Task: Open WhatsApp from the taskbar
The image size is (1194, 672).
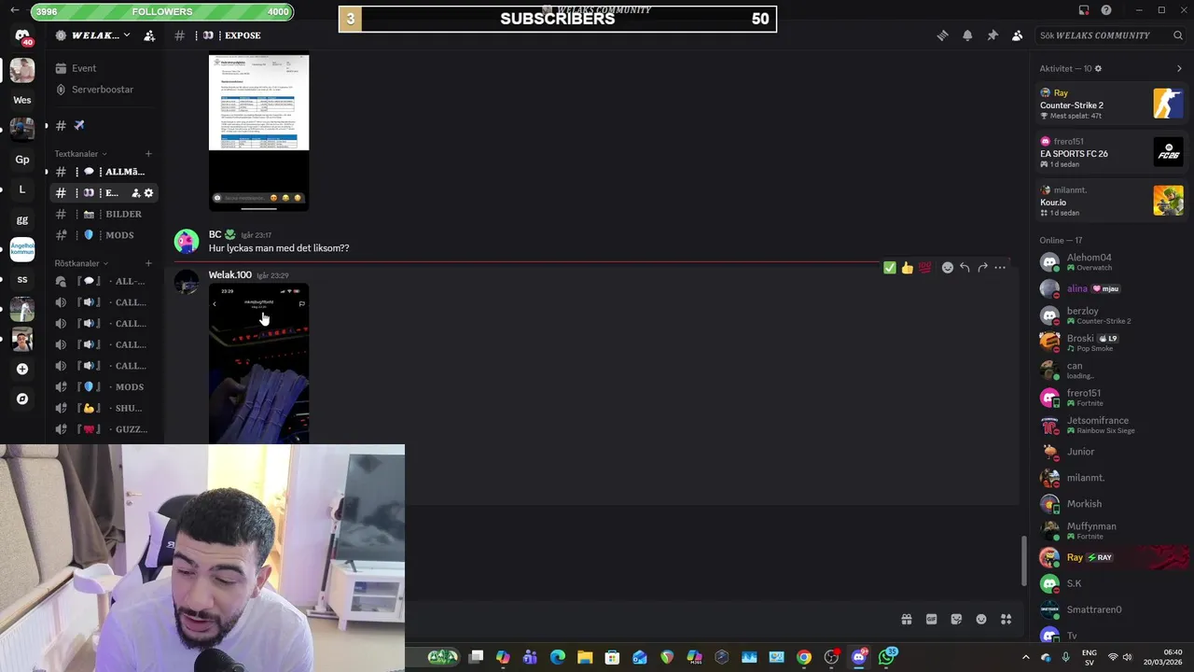Action: pos(886,657)
